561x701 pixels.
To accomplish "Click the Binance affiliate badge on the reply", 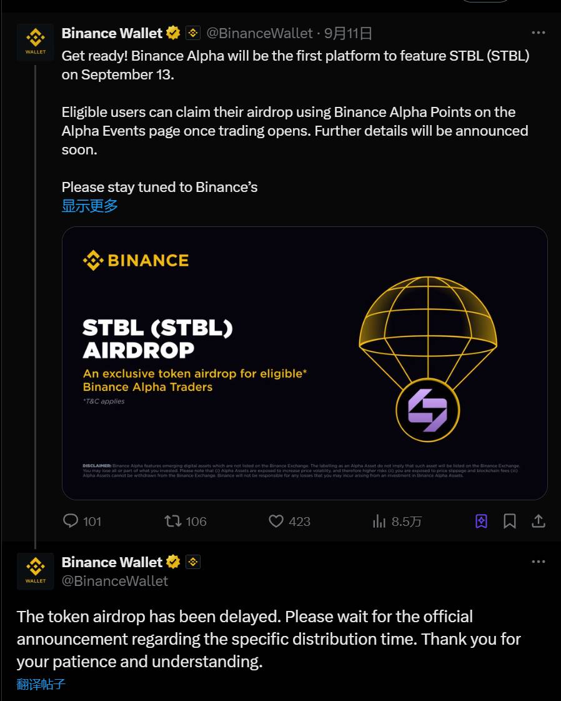I will [x=193, y=562].
